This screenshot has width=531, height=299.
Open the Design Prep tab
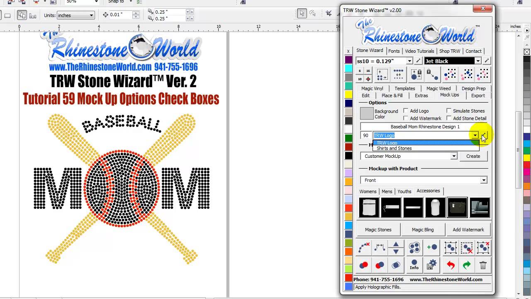[x=473, y=88]
